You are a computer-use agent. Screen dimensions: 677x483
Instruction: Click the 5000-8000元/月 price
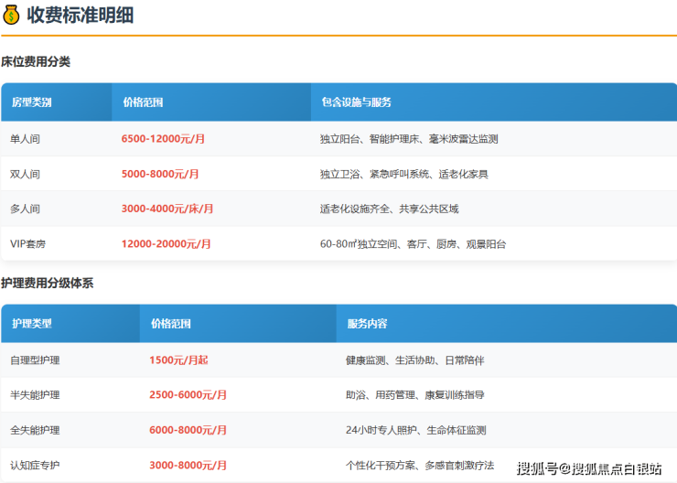(160, 174)
